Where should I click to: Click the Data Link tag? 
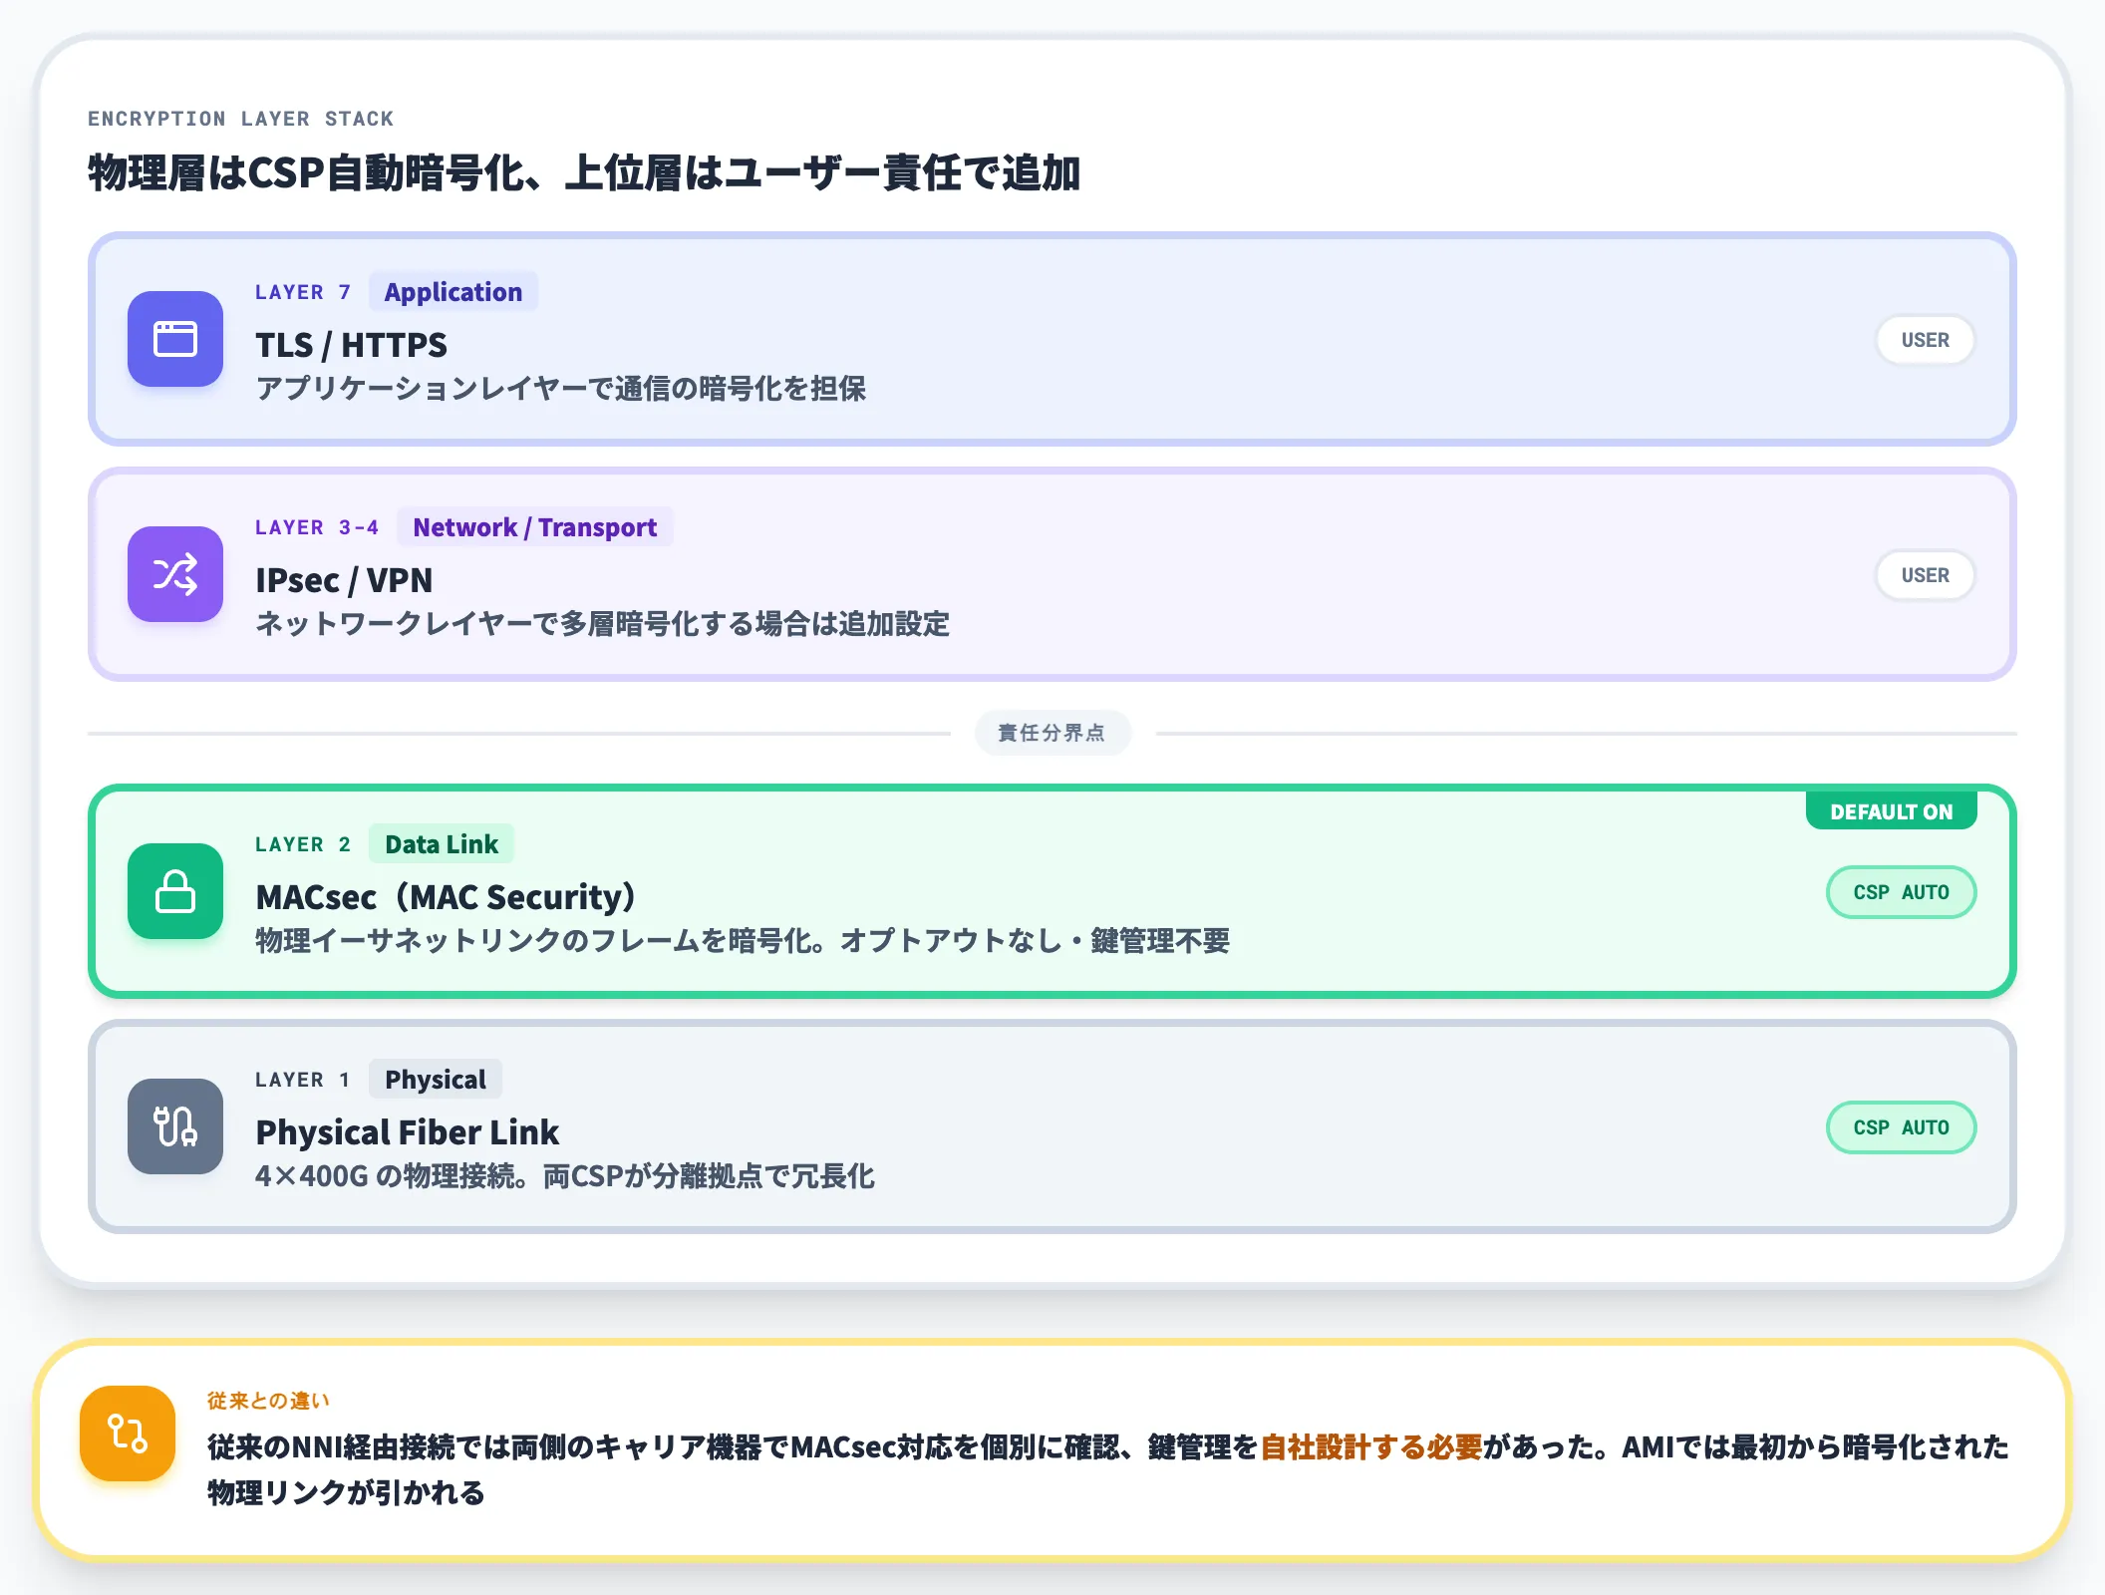point(442,844)
